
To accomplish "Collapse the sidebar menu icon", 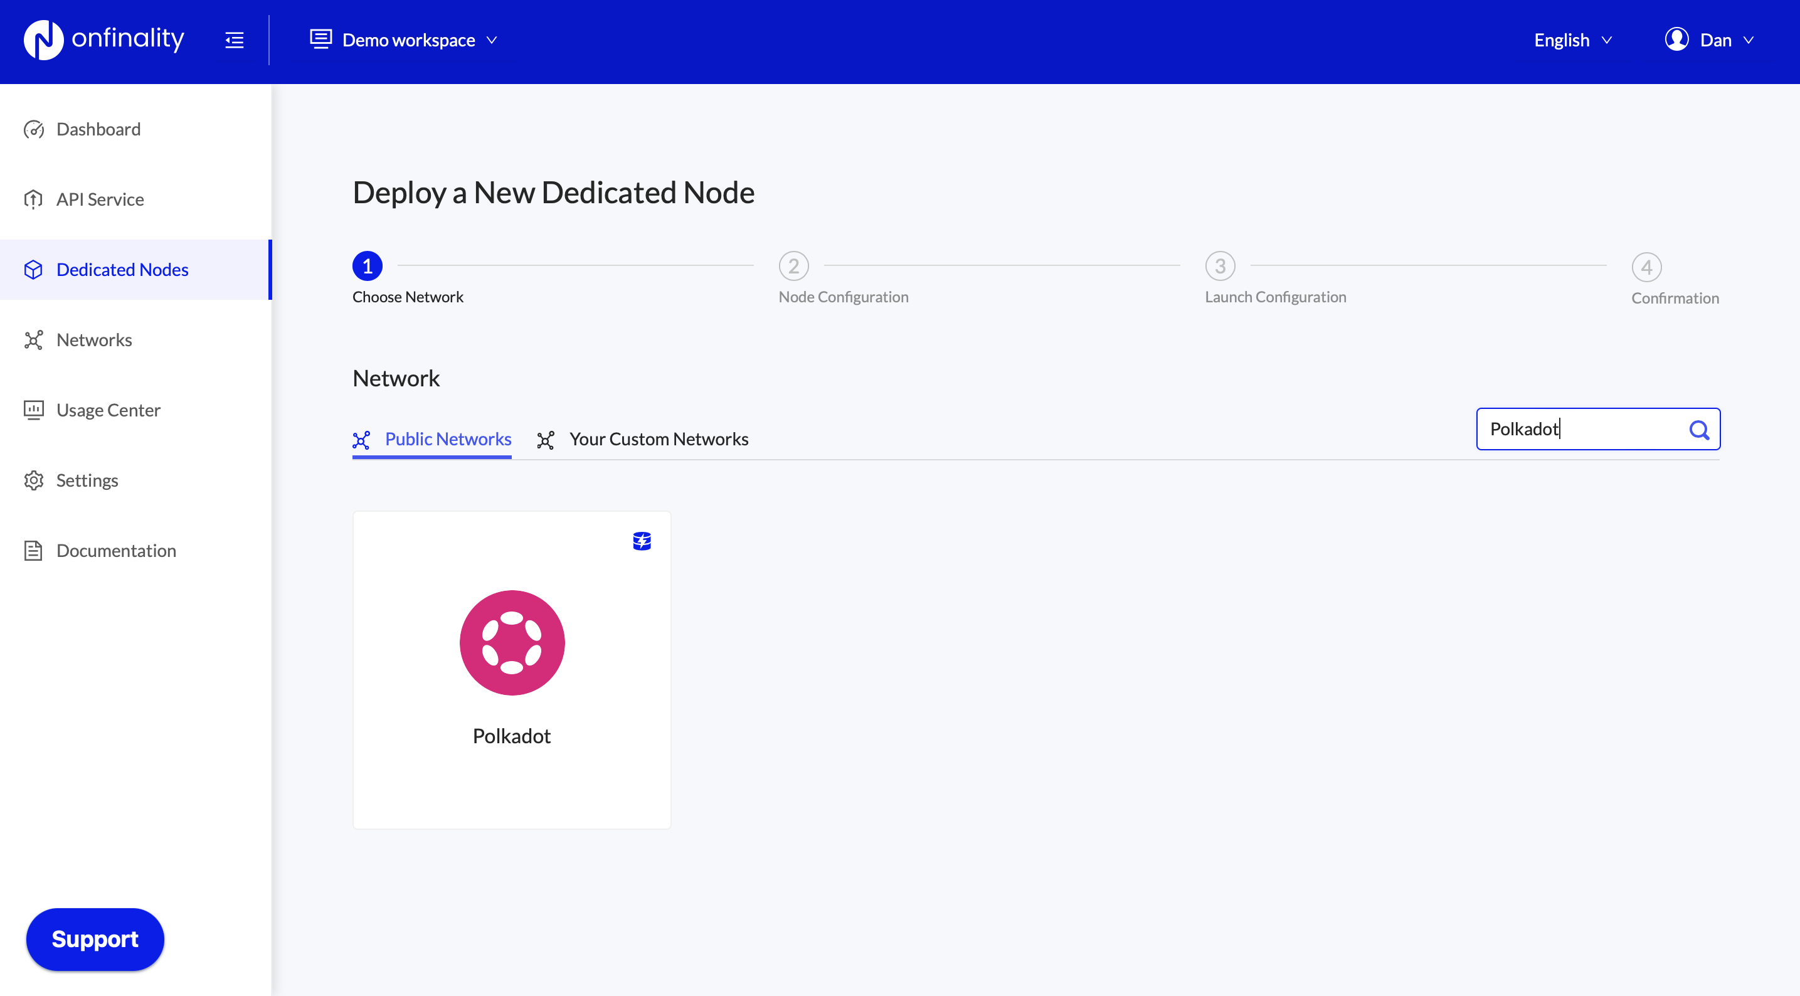I will point(234,40).
